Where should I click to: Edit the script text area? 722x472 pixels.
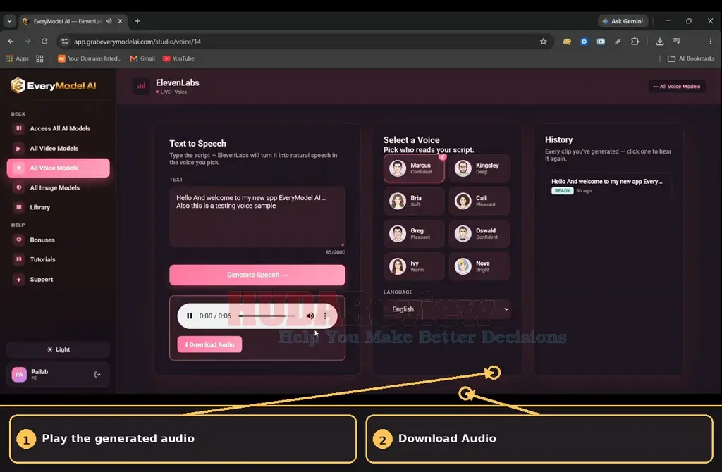[257, 217]
